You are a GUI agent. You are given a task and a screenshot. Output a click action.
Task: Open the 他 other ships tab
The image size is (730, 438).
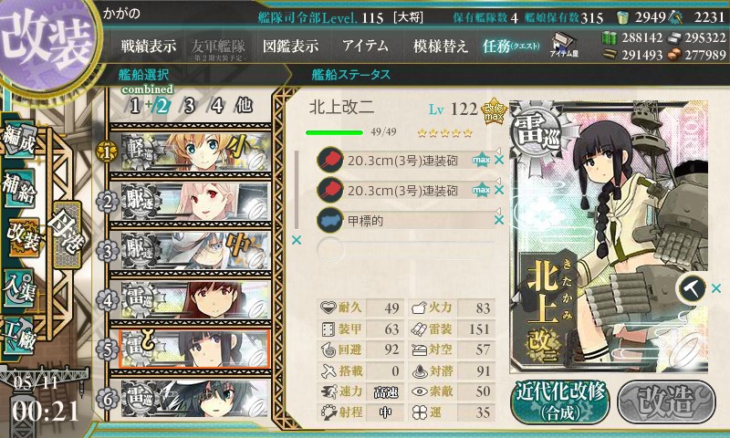(x=244, y=106)
